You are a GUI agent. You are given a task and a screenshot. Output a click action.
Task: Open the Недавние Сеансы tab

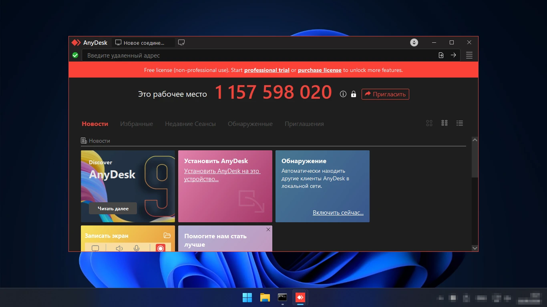[190, 124]
